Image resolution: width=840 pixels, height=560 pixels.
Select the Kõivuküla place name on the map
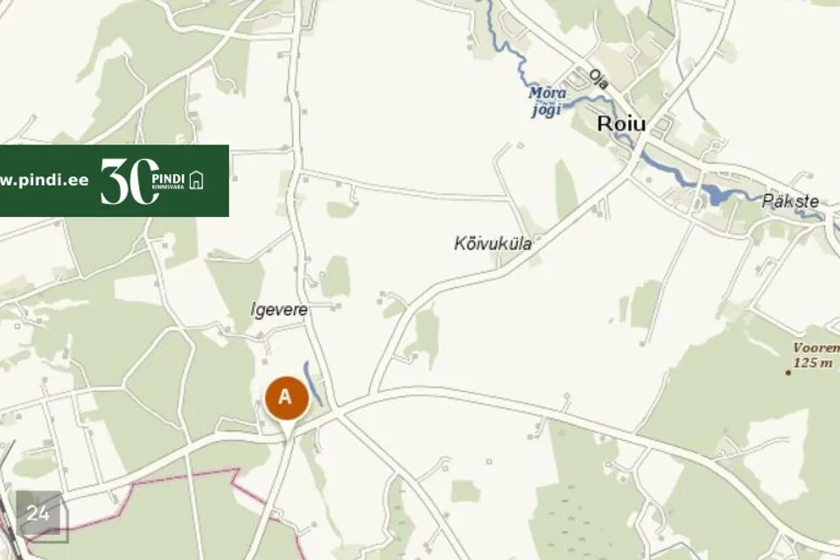pyautogui.click(x=493, y=244)
